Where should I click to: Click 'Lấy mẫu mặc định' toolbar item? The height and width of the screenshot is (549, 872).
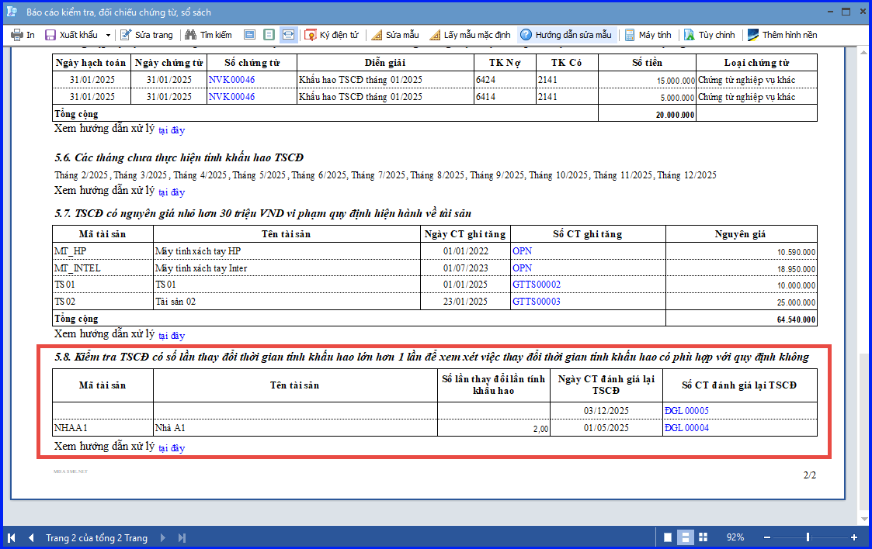470,35
